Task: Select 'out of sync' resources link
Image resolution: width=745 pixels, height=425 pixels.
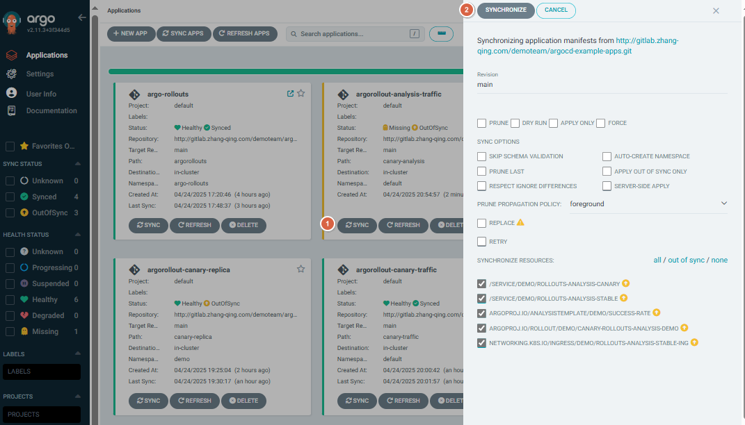Action: (x=686, y=260)
